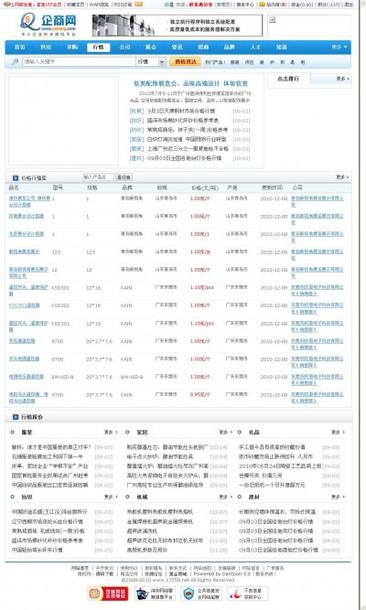Screen dimensions: 366x610
Task: Click the 价格行情库 section arrow icon
Action: click(16, 177)
